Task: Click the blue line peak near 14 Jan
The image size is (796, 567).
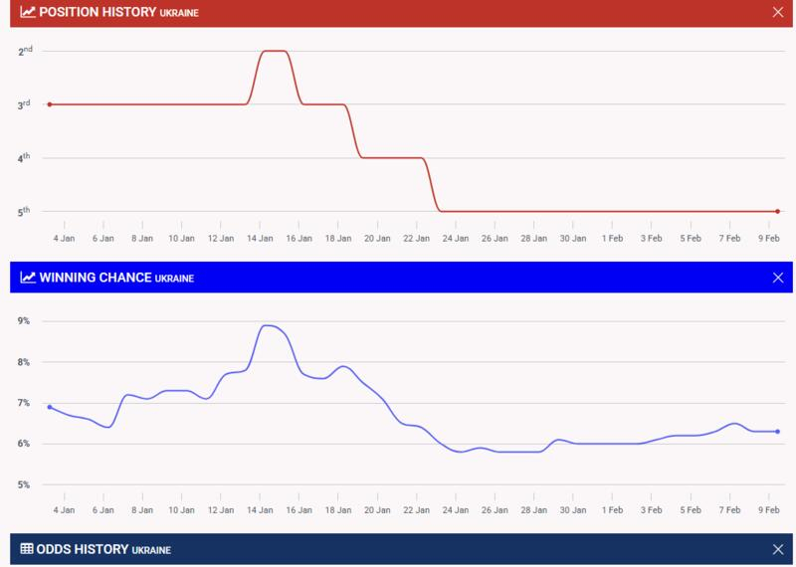Action: [268, 325]
